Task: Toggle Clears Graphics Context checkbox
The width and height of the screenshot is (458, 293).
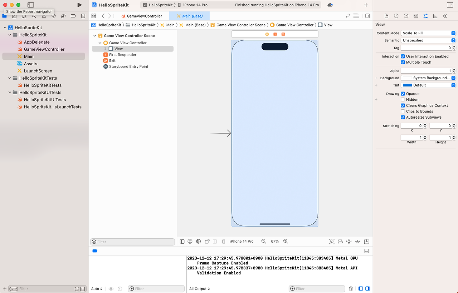Action: click(x=403, y=105)
